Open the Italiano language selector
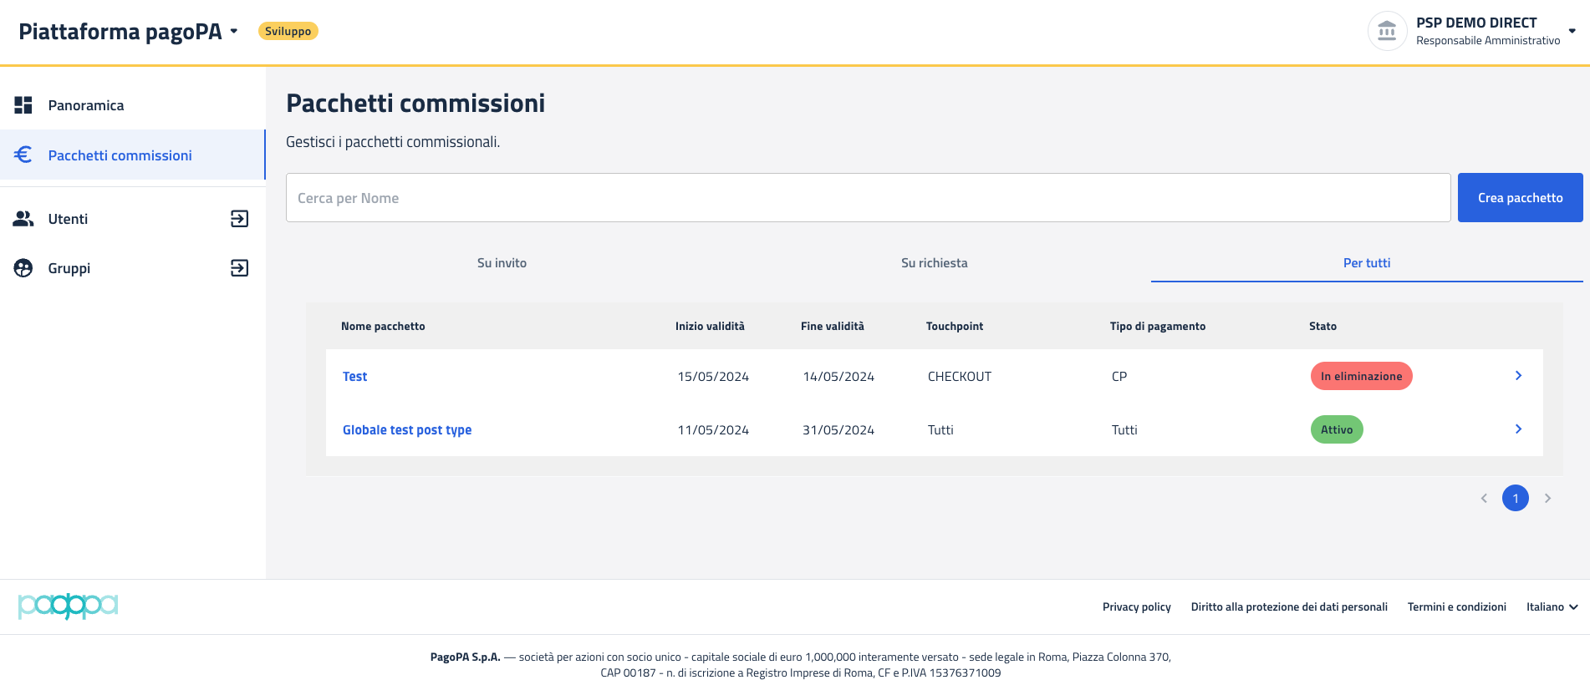 pyautogui.click(x=1552, y=607)
